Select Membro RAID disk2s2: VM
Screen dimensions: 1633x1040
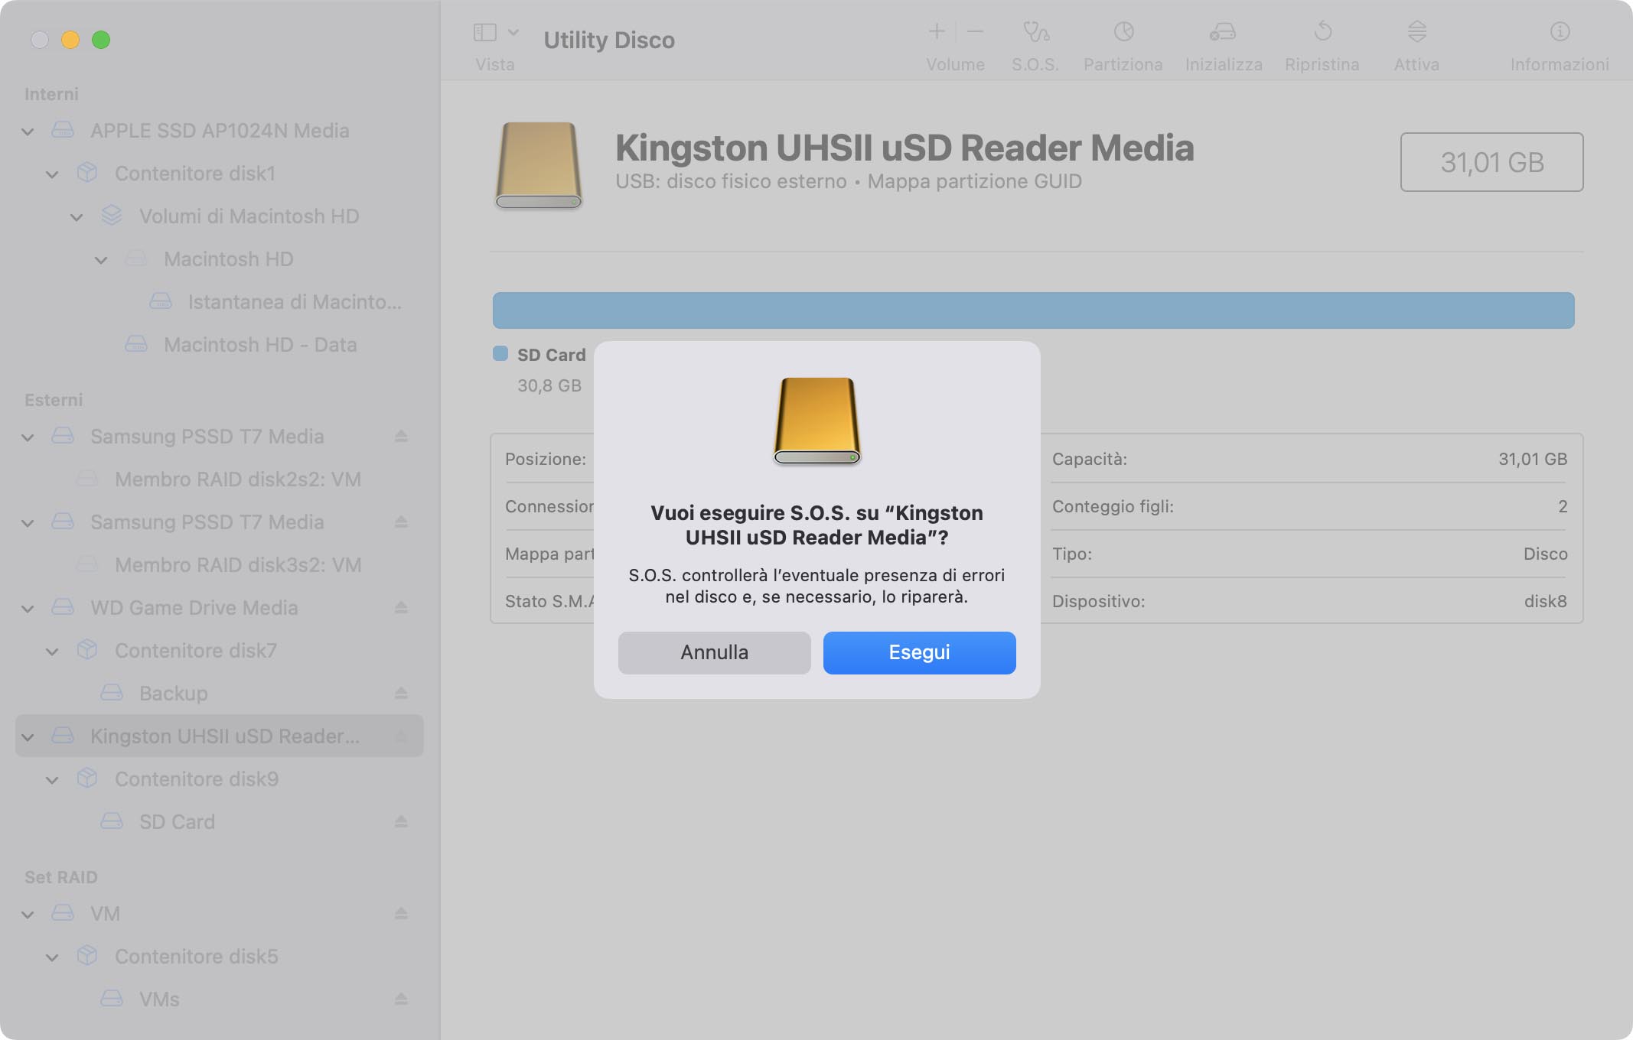point(220,479)
